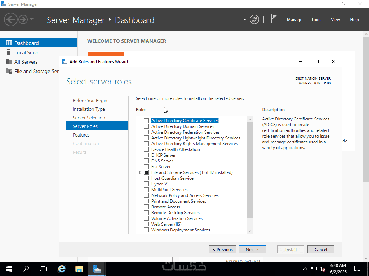Check Remote Desktop Services role
This screenshot has height=276, width=369.
(146, 213)
